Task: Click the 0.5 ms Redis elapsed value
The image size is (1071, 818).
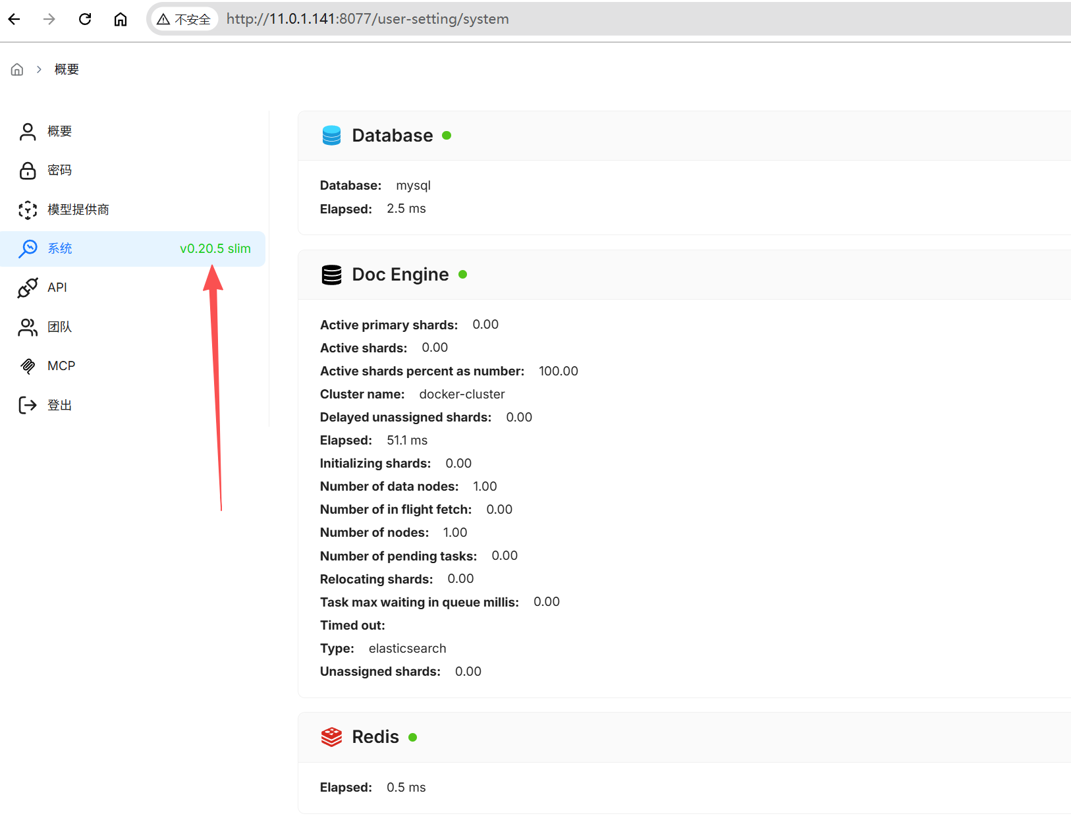Action: [x=406, y=788]
